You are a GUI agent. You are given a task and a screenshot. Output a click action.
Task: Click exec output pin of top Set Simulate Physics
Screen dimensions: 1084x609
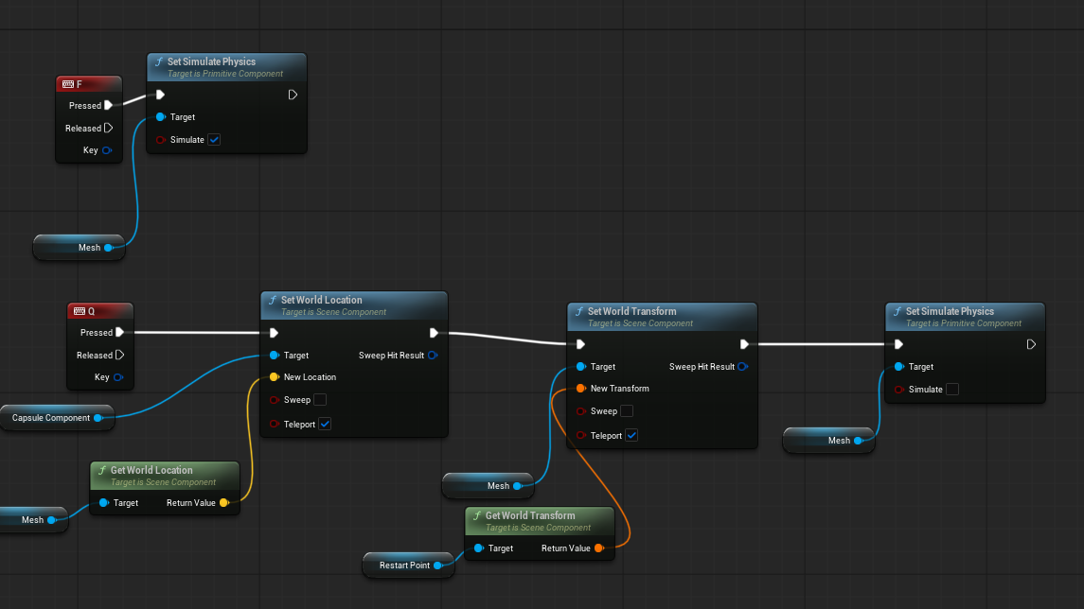[x=293, y=95]
